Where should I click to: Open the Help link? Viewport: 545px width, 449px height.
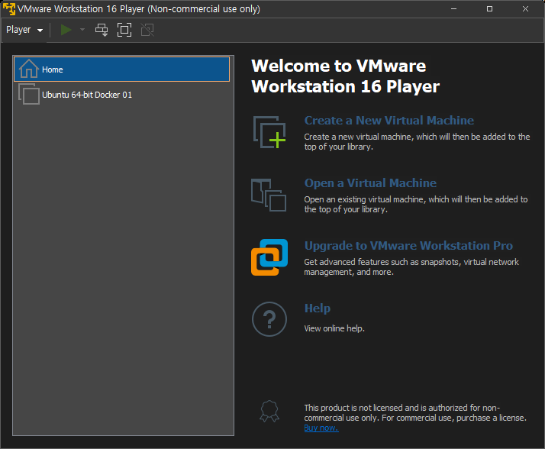318,308
